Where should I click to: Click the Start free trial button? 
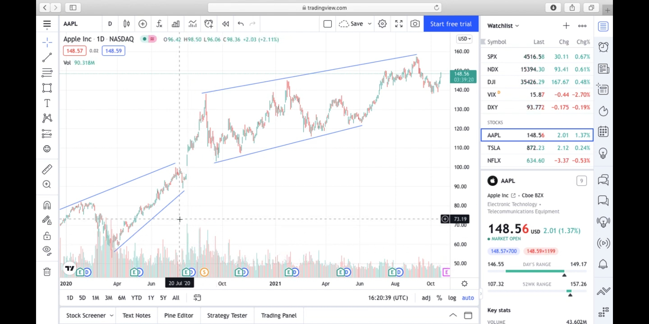click(451, 24)
